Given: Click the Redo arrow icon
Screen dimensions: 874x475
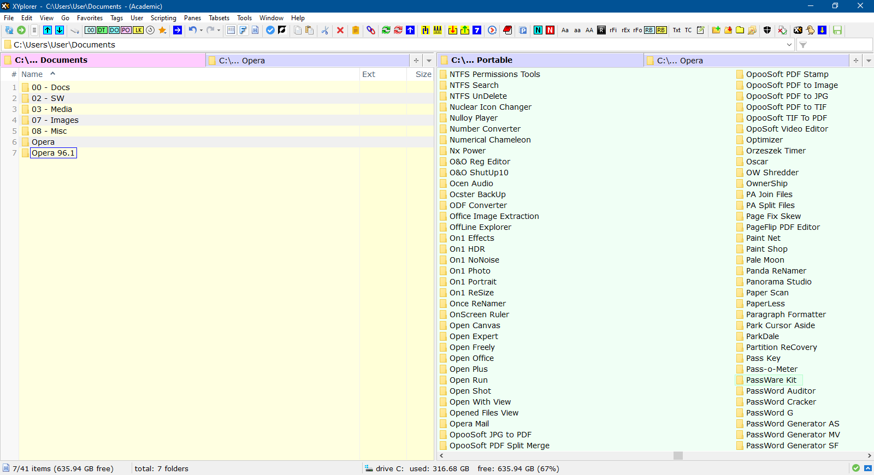Looking at the screenshot, I should point(210,30).
